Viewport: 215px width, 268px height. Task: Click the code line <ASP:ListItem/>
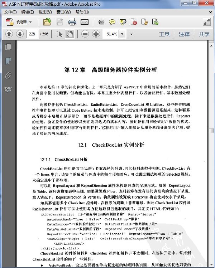point(69,244)
